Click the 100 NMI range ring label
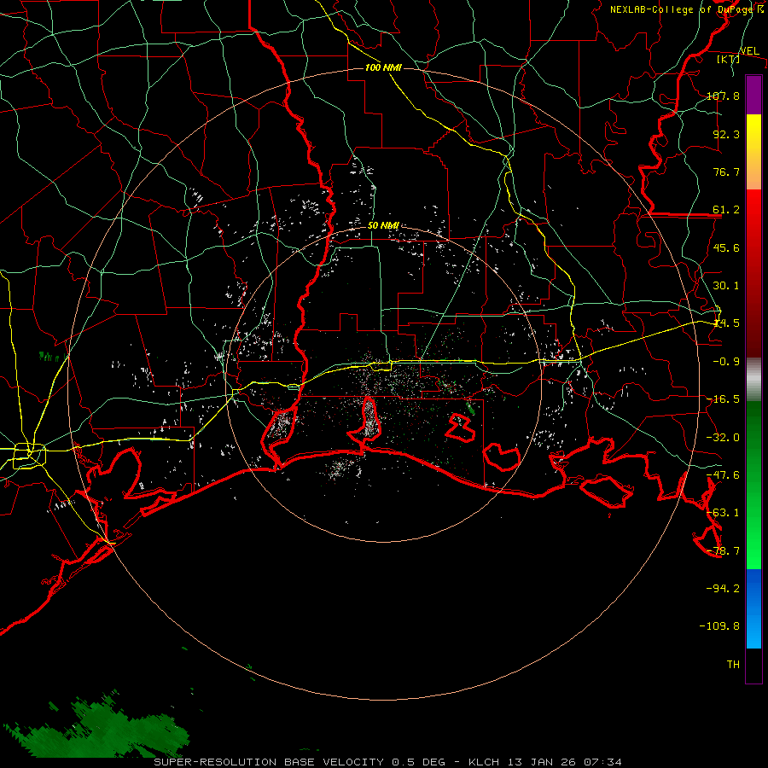 click(383, 67)
